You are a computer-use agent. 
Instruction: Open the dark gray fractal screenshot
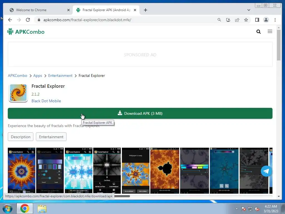click(x=254, y=171)
